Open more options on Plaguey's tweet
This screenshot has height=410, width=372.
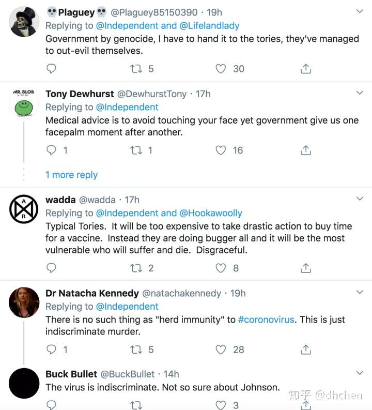pyautogui.click(x=360, y=11)
